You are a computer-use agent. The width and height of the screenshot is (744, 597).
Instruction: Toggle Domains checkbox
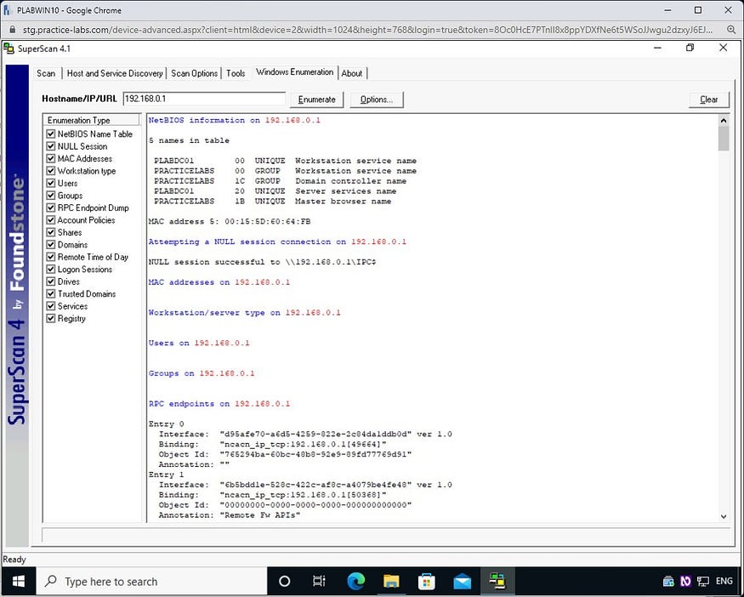51,245
